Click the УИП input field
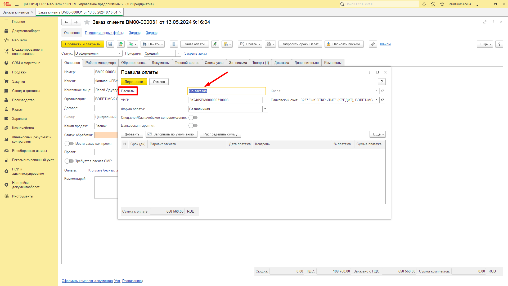The image size is (508, 286). pyautogui.click(x=225, y=100)
